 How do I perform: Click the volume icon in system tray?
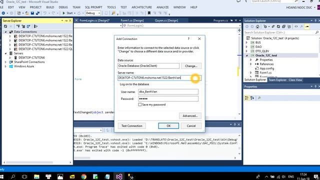coord(283,176)
